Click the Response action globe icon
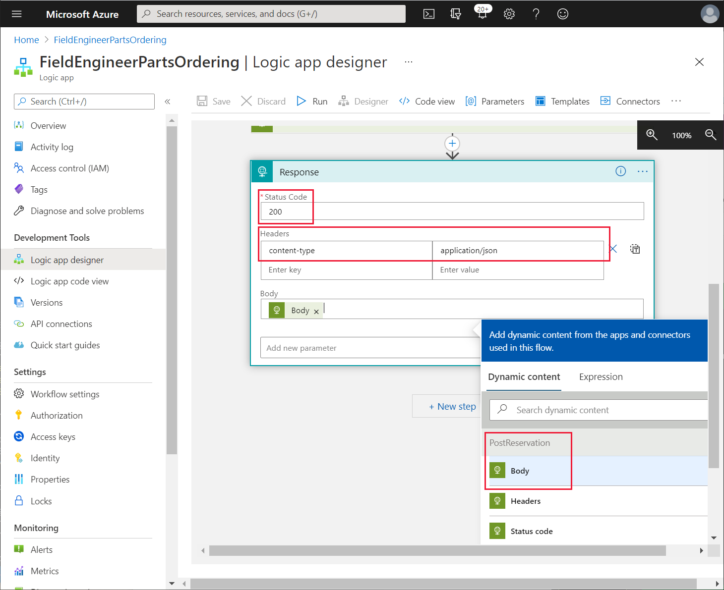 tap(262, 172)
